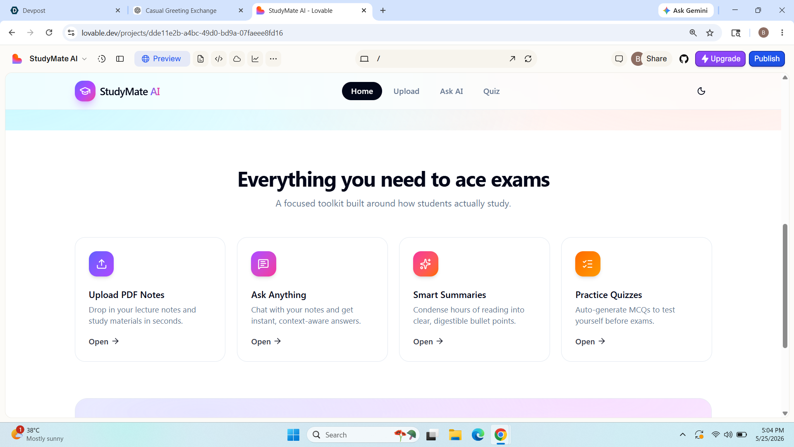Click the StudyMate AI graduation cap logo
794x447 pixels.
tap(85, 91)
